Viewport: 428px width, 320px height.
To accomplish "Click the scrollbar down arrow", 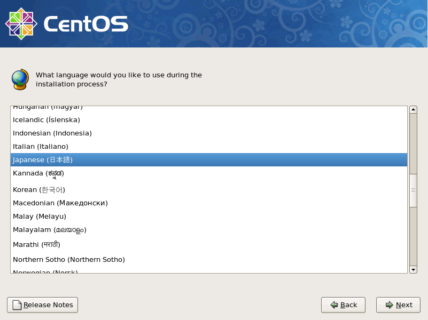I will coord(413,270).
